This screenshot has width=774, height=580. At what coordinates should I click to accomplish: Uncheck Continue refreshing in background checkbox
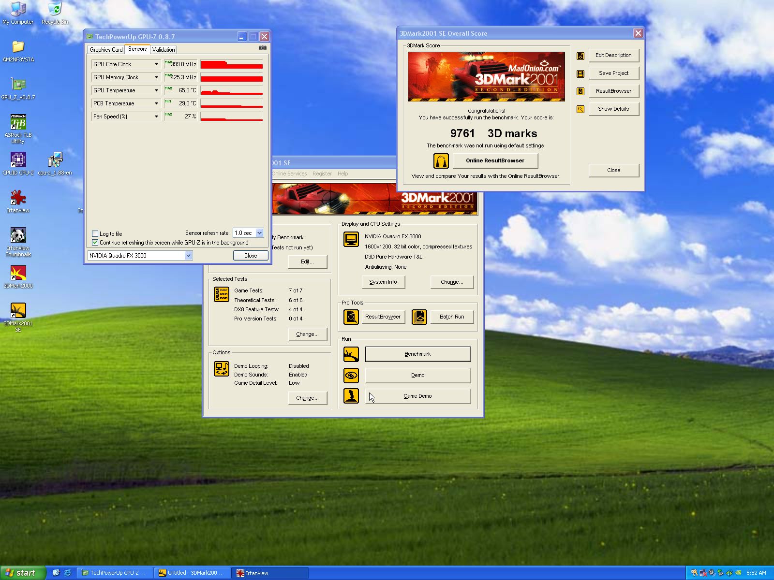point(95,243)
